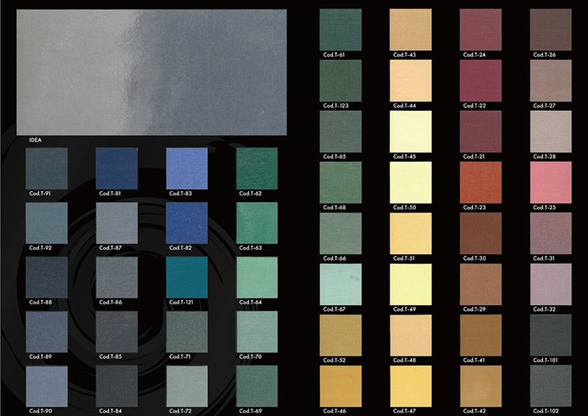The image size is (588, 416).
Task: Click the dark taupe Cod.T-26 swatch
Action: tap(551, 29)
